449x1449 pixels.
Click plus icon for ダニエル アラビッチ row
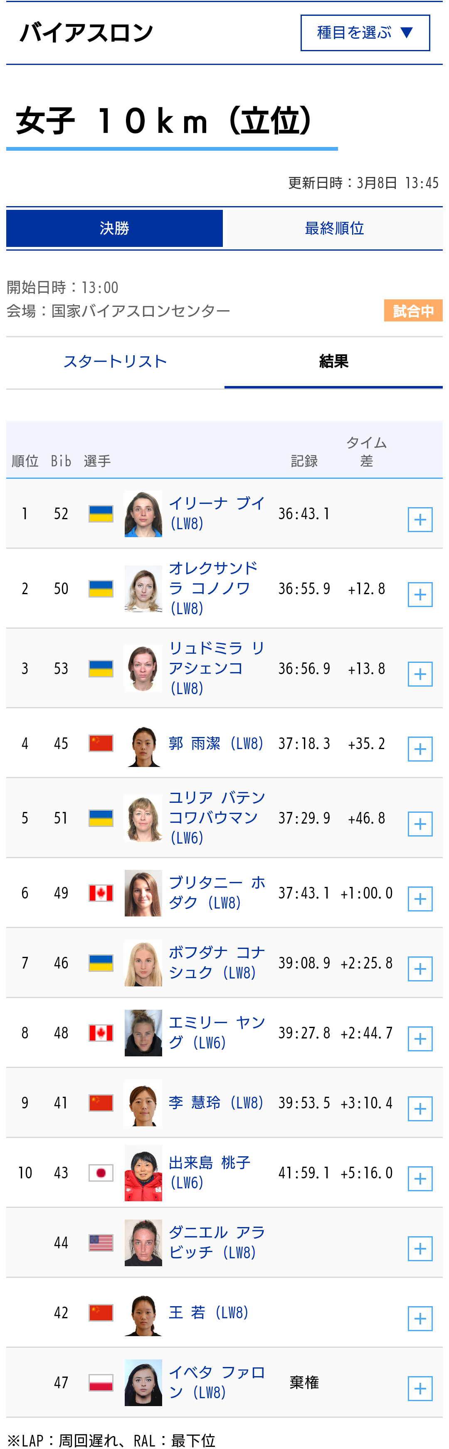420,1249
